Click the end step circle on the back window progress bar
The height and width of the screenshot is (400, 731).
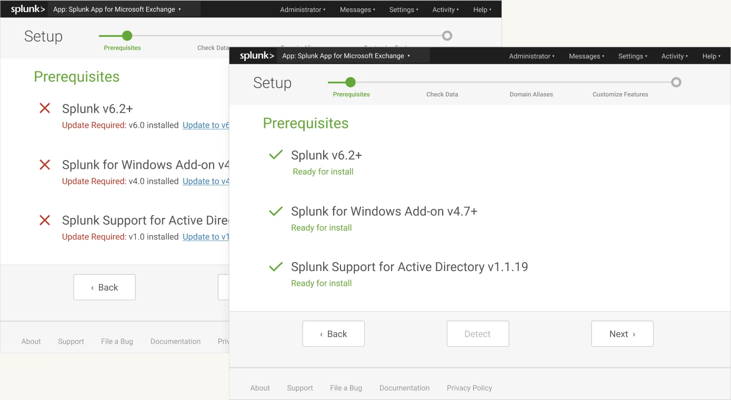click(x=447, y=36)
